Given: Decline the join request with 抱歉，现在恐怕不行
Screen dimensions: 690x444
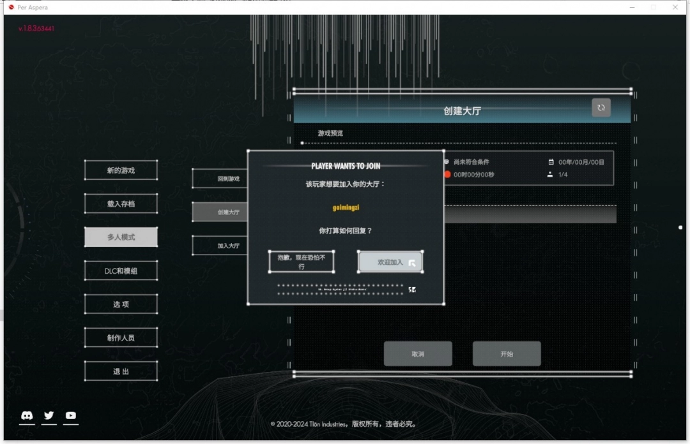Looking at the screenshot, I should tap(301, 262).
